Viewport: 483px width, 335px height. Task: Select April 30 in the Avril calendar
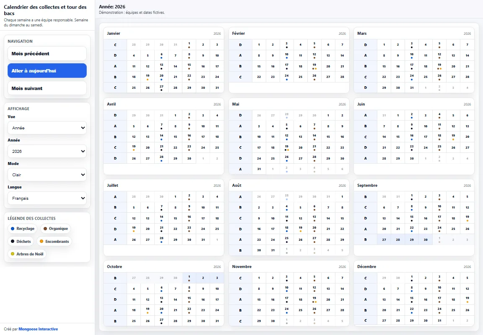189,158
